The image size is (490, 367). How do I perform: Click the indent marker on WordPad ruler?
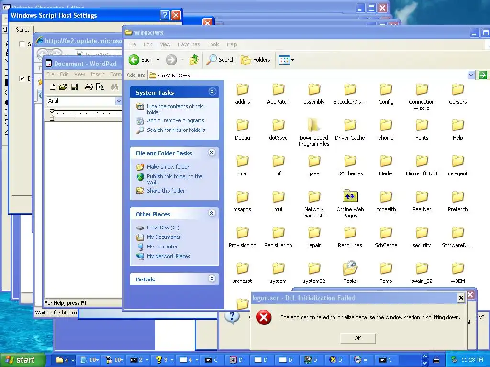click(x=52, y=115)
